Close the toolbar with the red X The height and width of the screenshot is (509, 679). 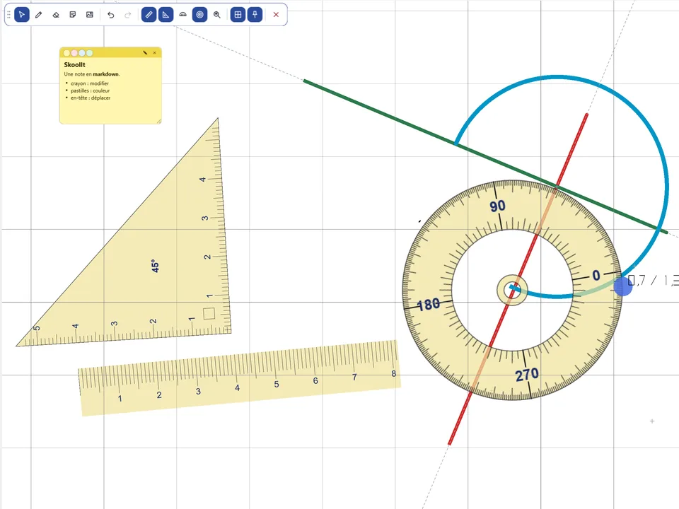pyautogui.click(x=276, y=15)
